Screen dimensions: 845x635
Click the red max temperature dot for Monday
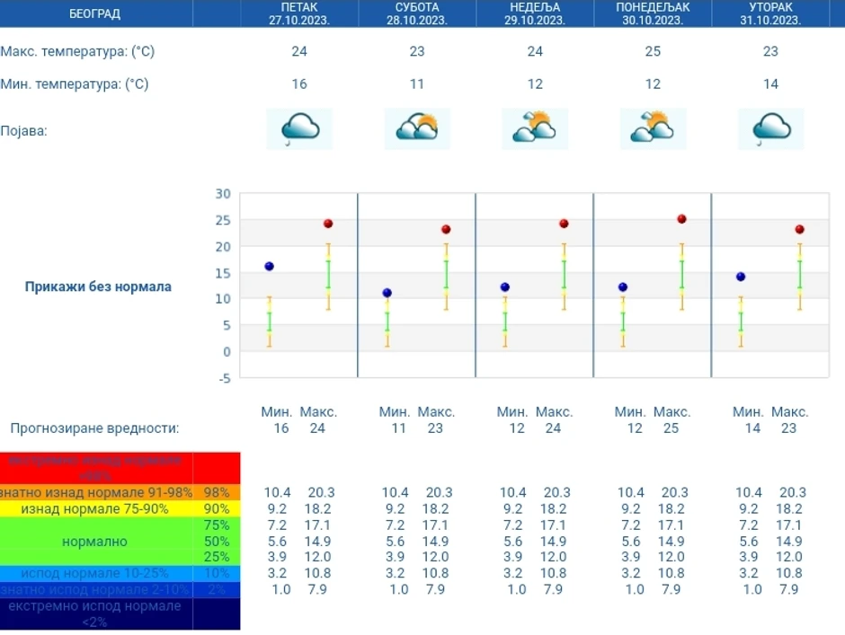coord(681,219)
